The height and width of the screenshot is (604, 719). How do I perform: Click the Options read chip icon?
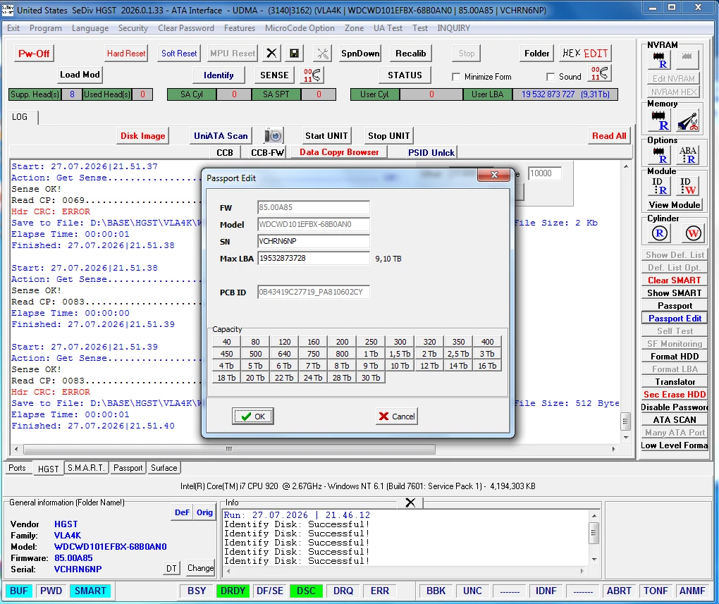click(x=659, y=155)
